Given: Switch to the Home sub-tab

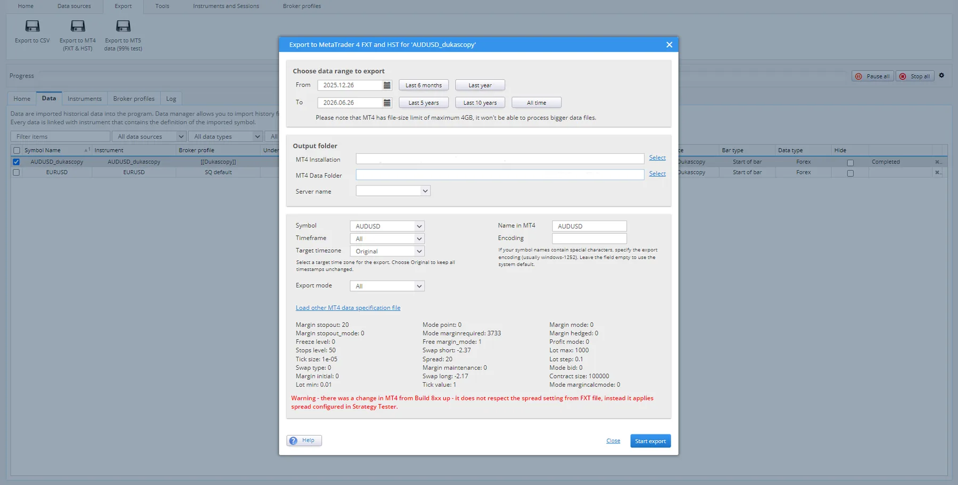Looking at the screenshot, I should point(22,99).
